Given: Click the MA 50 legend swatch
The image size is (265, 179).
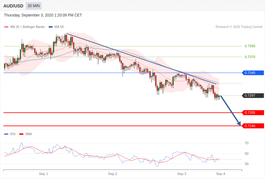Looking at the screenshot, I should (51, 27).
